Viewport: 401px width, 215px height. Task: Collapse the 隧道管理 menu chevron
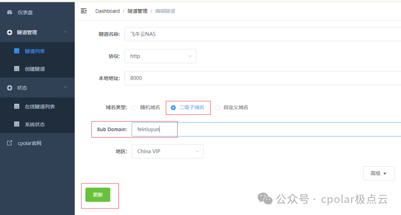tap(65, 32)
